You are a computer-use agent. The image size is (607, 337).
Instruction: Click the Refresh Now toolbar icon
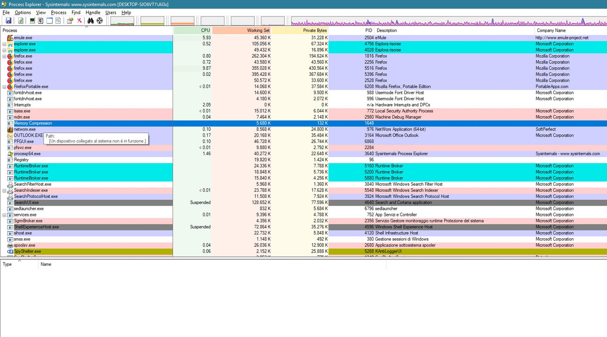point(21,21)
